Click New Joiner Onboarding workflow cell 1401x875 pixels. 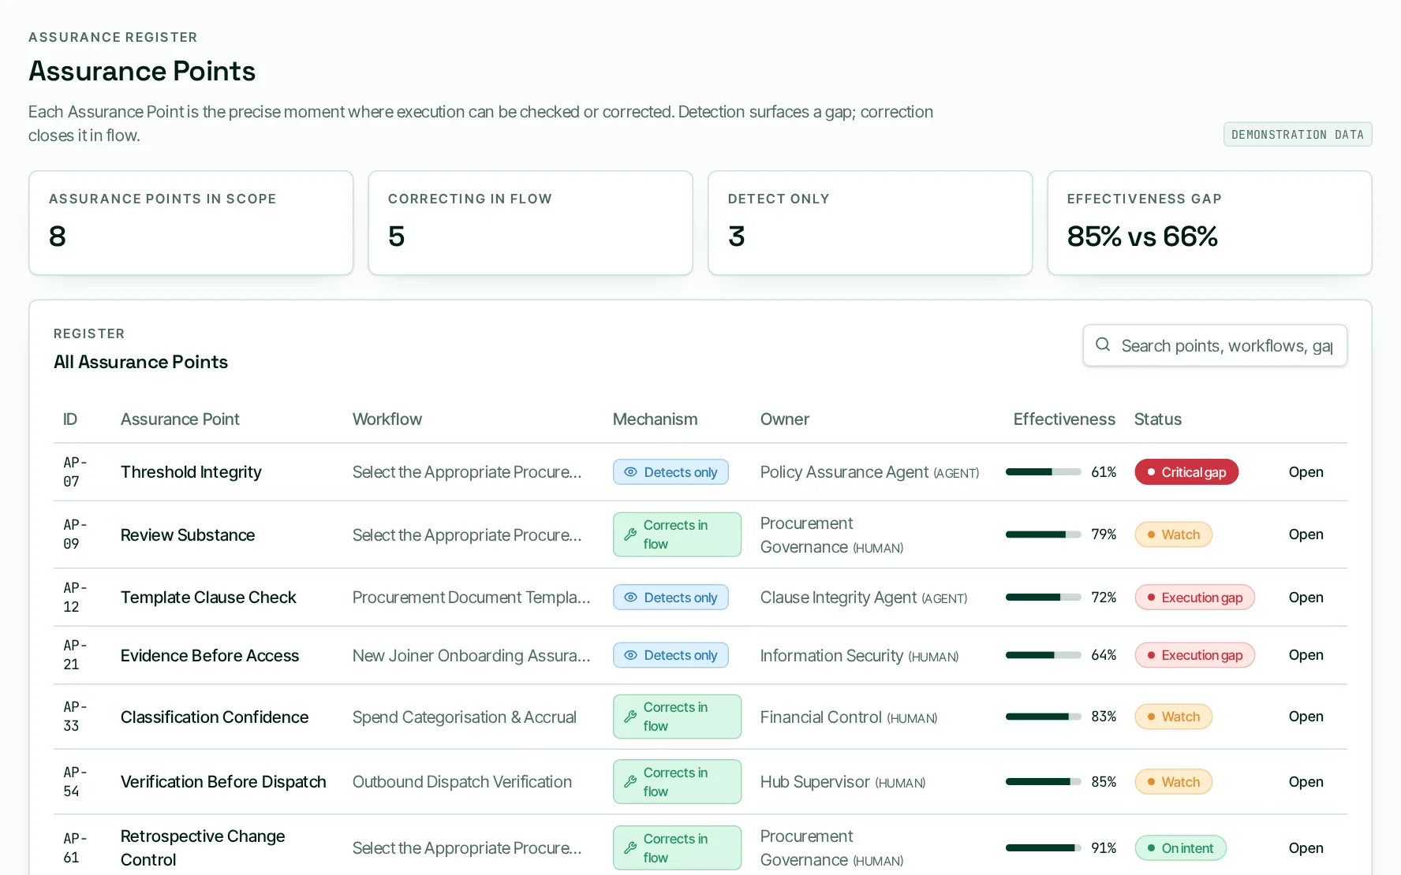(x=472, y=656)
